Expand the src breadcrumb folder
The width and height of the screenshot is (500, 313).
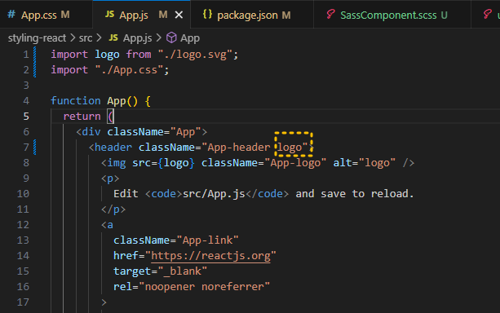click(86, 38)
